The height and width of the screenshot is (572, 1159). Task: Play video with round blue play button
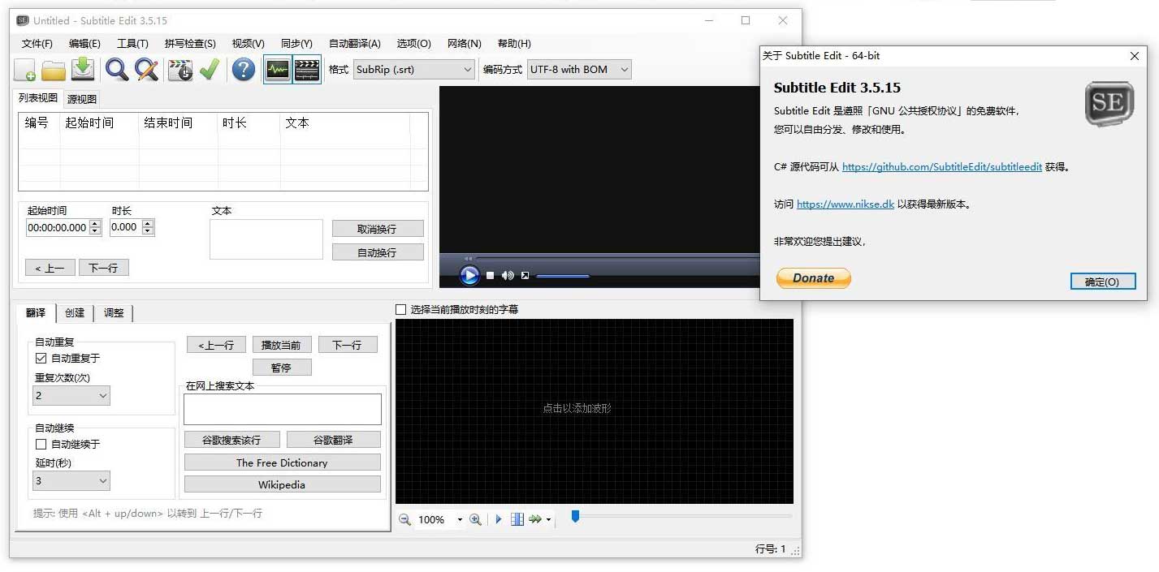[x=469, y=276]
